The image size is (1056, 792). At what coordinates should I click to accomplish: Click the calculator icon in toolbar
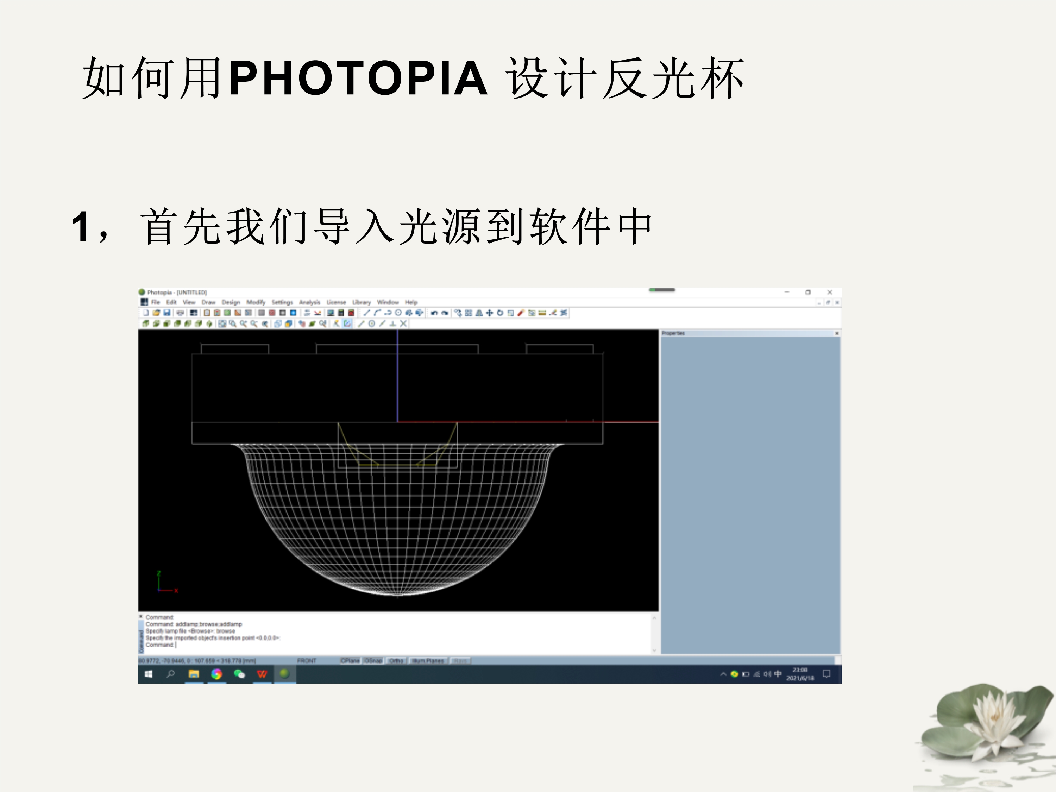[x=341, y=313]
